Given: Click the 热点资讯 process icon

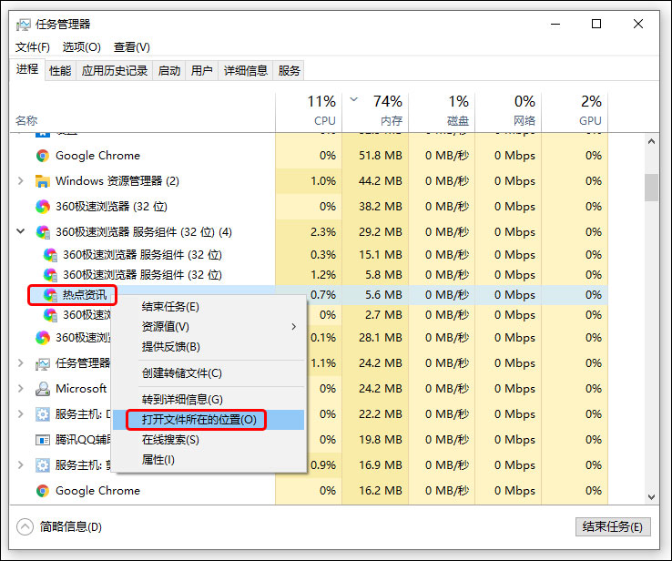Looking at the screenshot, I should [x=50, y=295].
